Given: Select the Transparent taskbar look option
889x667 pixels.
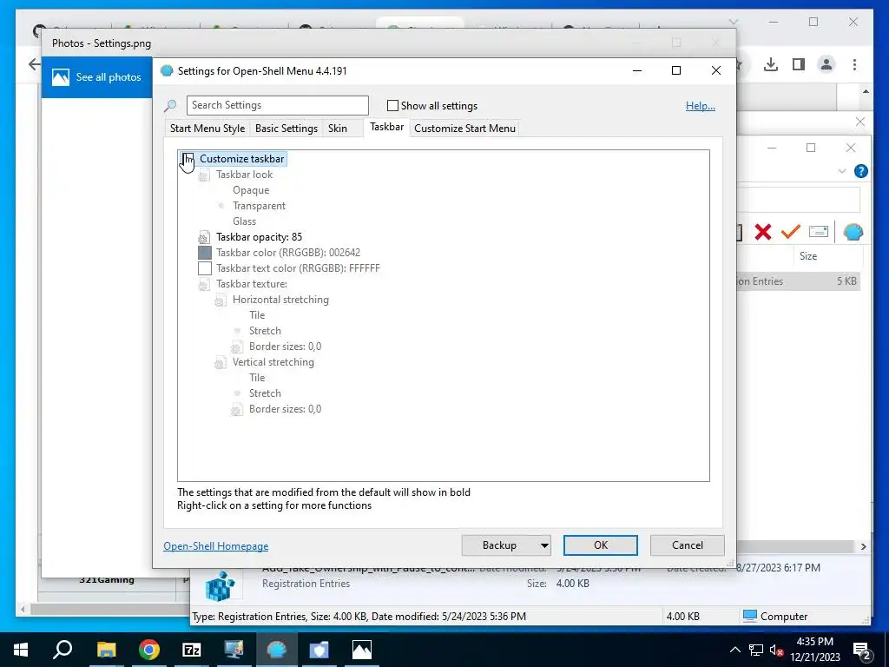Looking at the screenshot, I should click(259, 206).
